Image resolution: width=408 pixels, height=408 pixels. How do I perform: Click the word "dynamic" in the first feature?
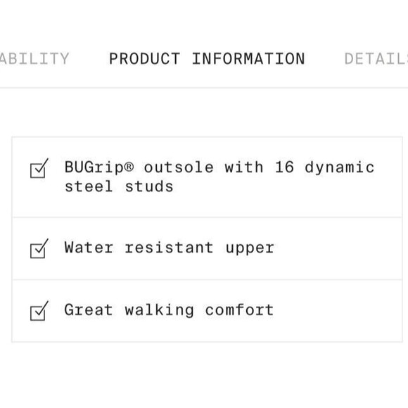tap(340, 168)
